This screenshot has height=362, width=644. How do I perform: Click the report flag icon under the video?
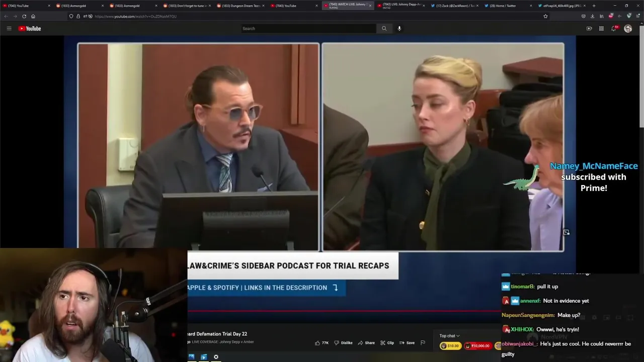point(423,343)
